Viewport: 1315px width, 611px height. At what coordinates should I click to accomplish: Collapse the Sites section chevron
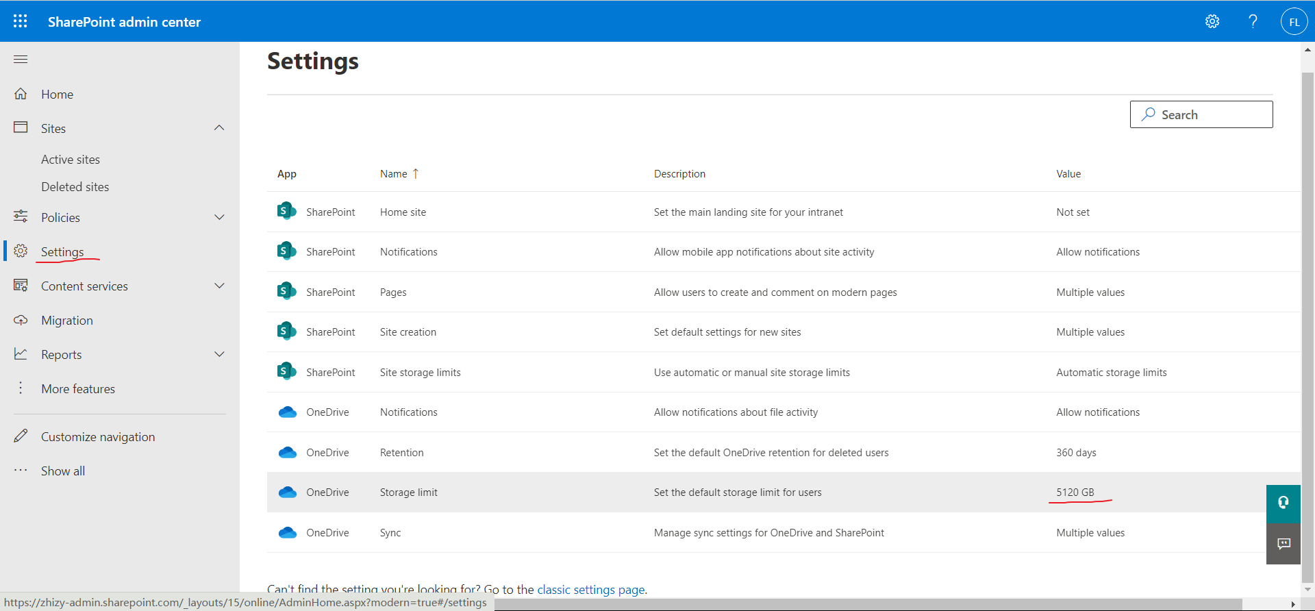pyautogui.click(x=219, y=128)
